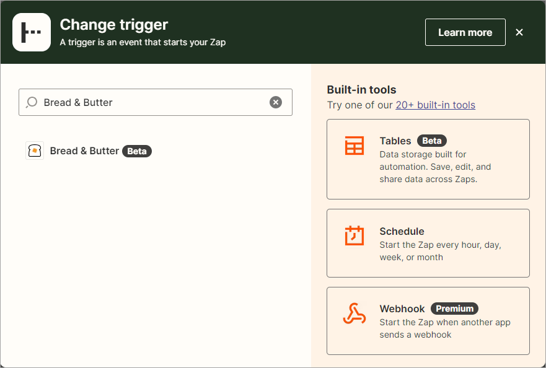Choose the Bread & Butter app result
The height and width of the screenshot is (368, 546).
point(89,151)
